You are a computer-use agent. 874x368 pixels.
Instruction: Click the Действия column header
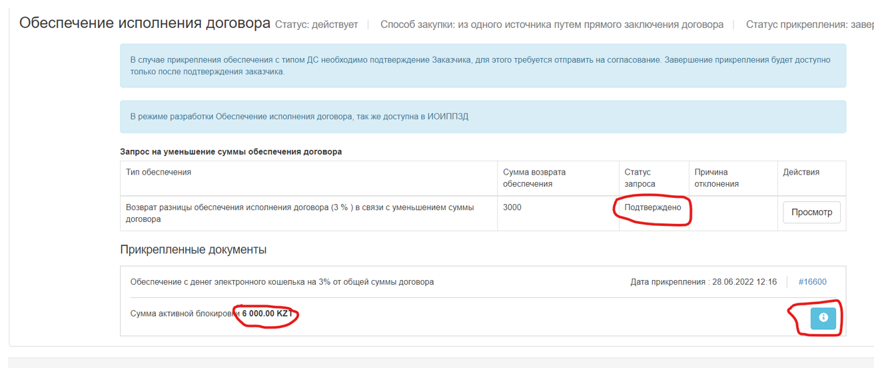(801, 172)
